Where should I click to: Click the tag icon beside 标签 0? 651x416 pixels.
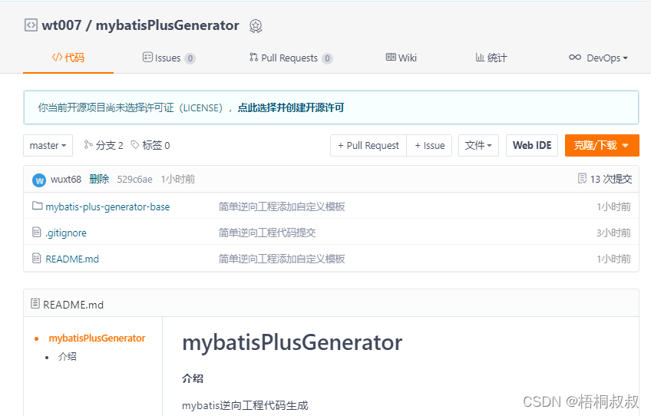pyautogui.click(x=135, y=144)
